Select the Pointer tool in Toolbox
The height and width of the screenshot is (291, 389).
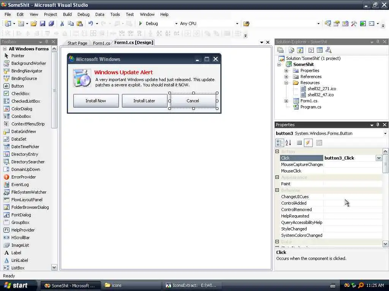click(17, 56)
